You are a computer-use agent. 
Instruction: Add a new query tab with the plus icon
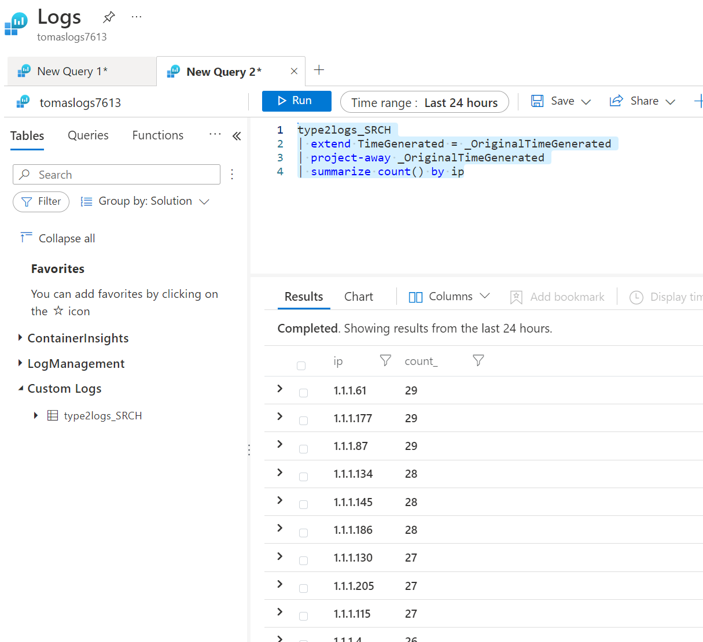tap(319, 71)
